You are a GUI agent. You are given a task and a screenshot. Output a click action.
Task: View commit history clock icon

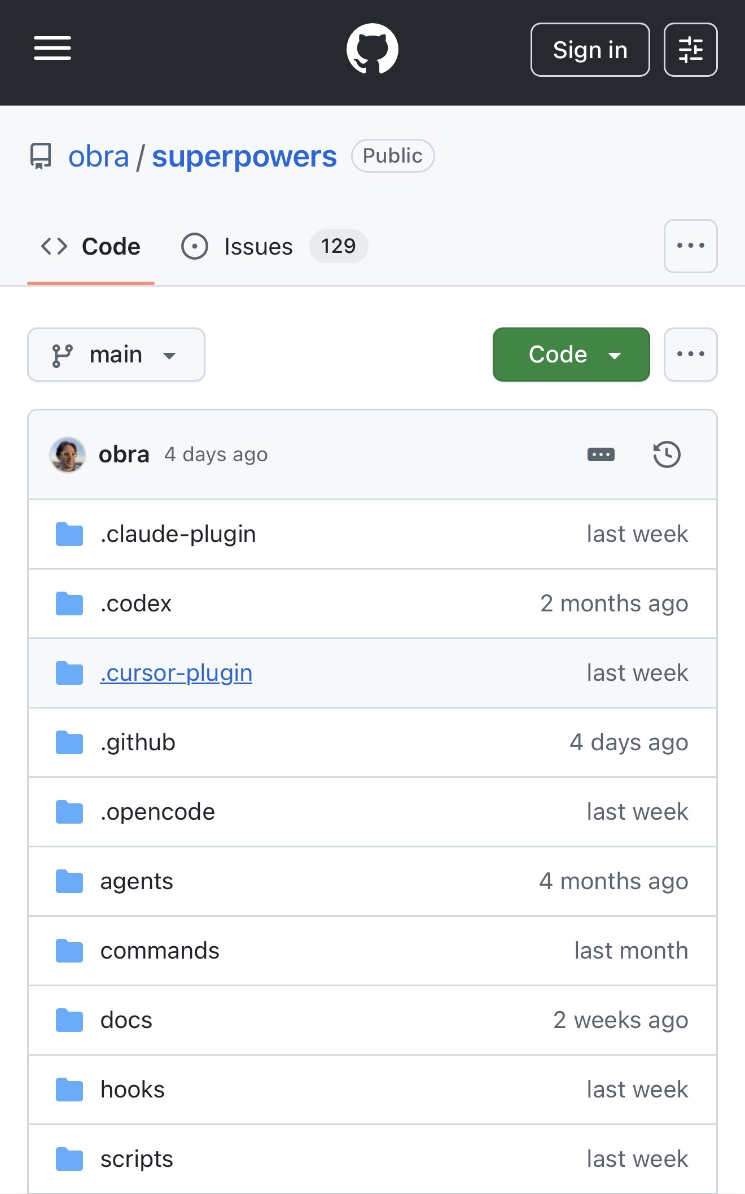pos(667,454)
